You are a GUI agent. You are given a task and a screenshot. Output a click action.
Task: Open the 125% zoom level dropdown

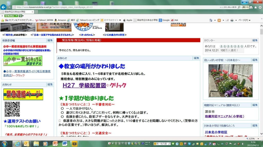(254, 139)
